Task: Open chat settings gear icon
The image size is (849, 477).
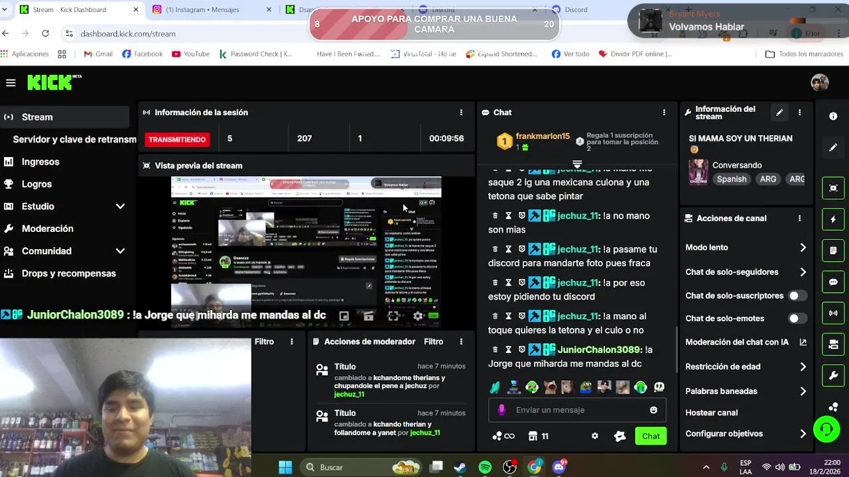Action: pos(595,436)
